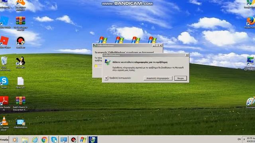255x143 pixels.
Task: Switch to Skype in taskbar
Action: tap(54, 139)
